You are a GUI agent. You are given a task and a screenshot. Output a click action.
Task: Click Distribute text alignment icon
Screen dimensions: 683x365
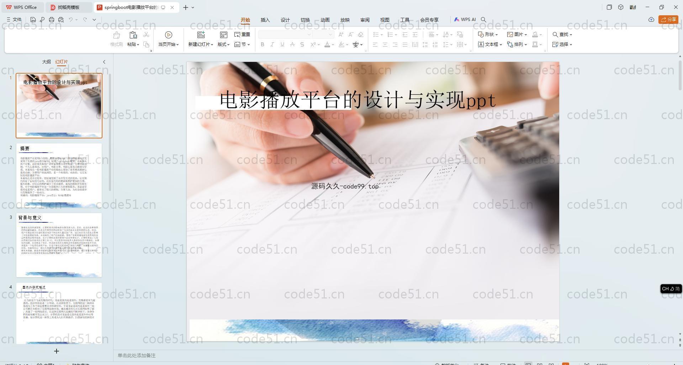pyautogui.click(x=415, y=44)
